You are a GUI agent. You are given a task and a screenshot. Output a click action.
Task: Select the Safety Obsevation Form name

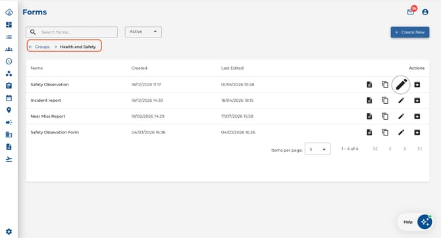coord(55,132)
